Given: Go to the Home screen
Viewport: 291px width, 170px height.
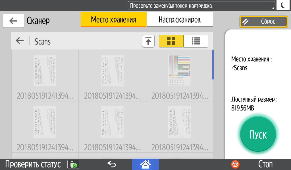Looking at the screenshot, I should 145,164.
